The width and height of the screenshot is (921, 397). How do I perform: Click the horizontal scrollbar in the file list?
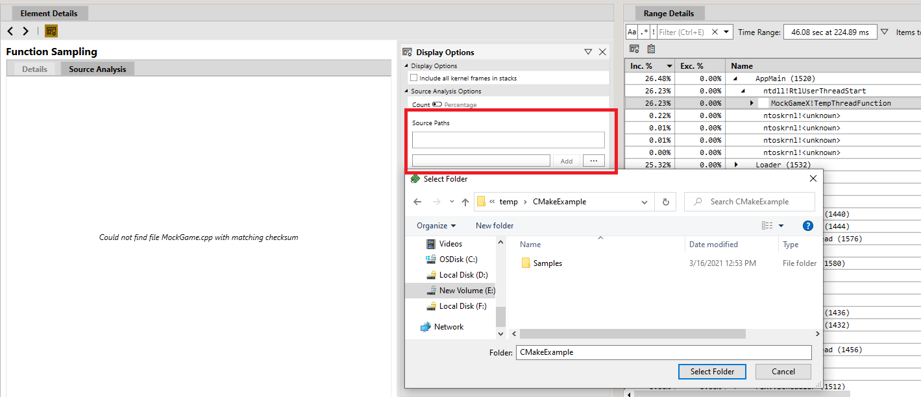[x=633, y=333]
